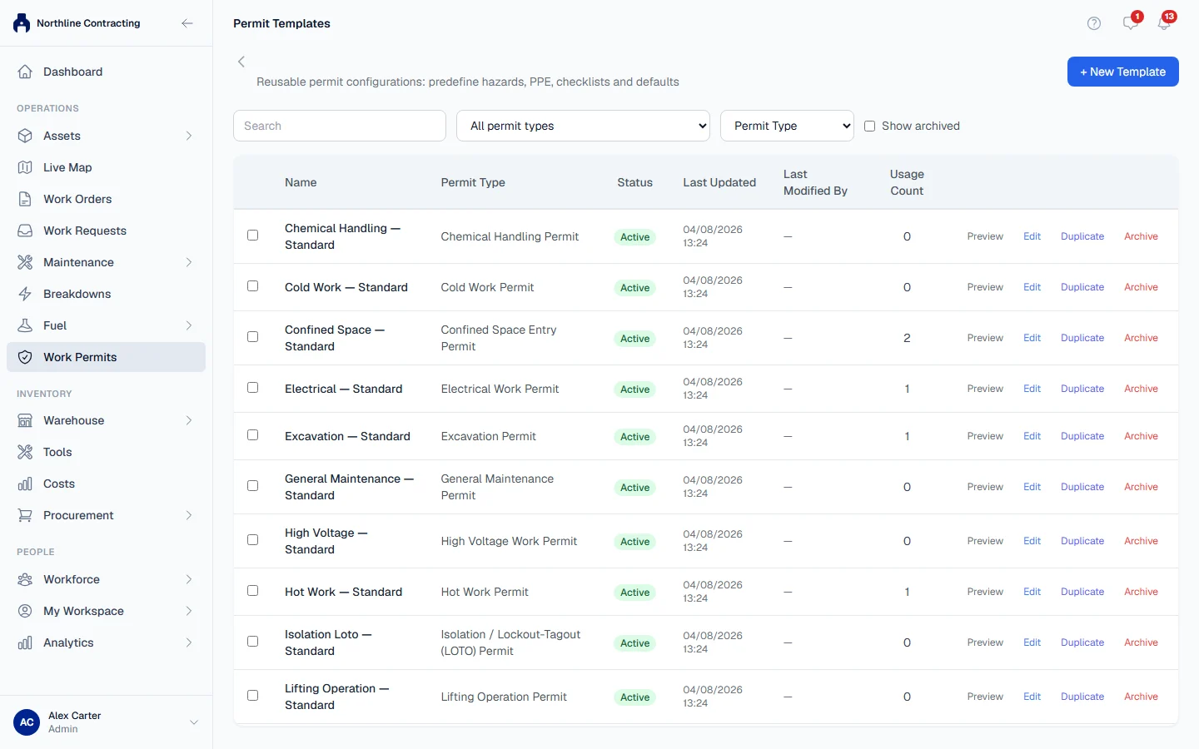The width and height of the screenshot is (1199, 749).
Task: Open help via the question mark icon
Action: 1094,23
